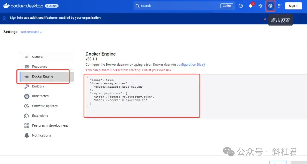Screen dimensions: 307x164
Task: Click the Builders wrench icon
Action: tap(27, 86)
